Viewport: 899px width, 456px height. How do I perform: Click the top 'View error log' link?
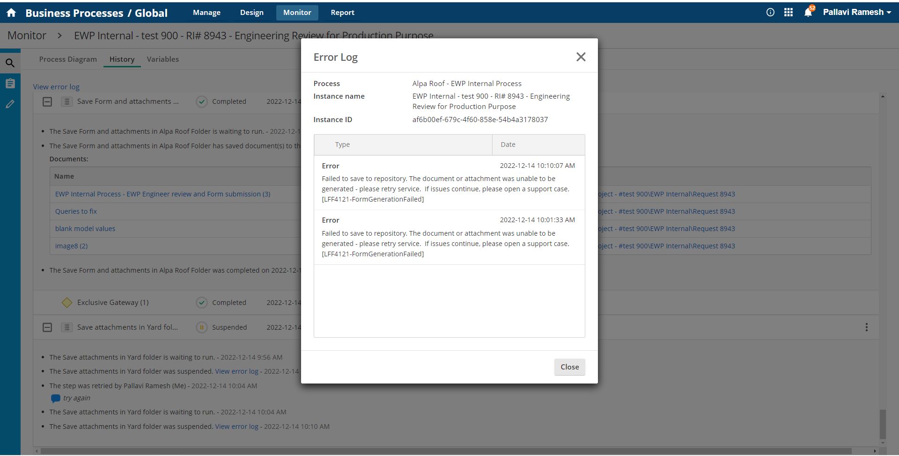coord(56,87)
